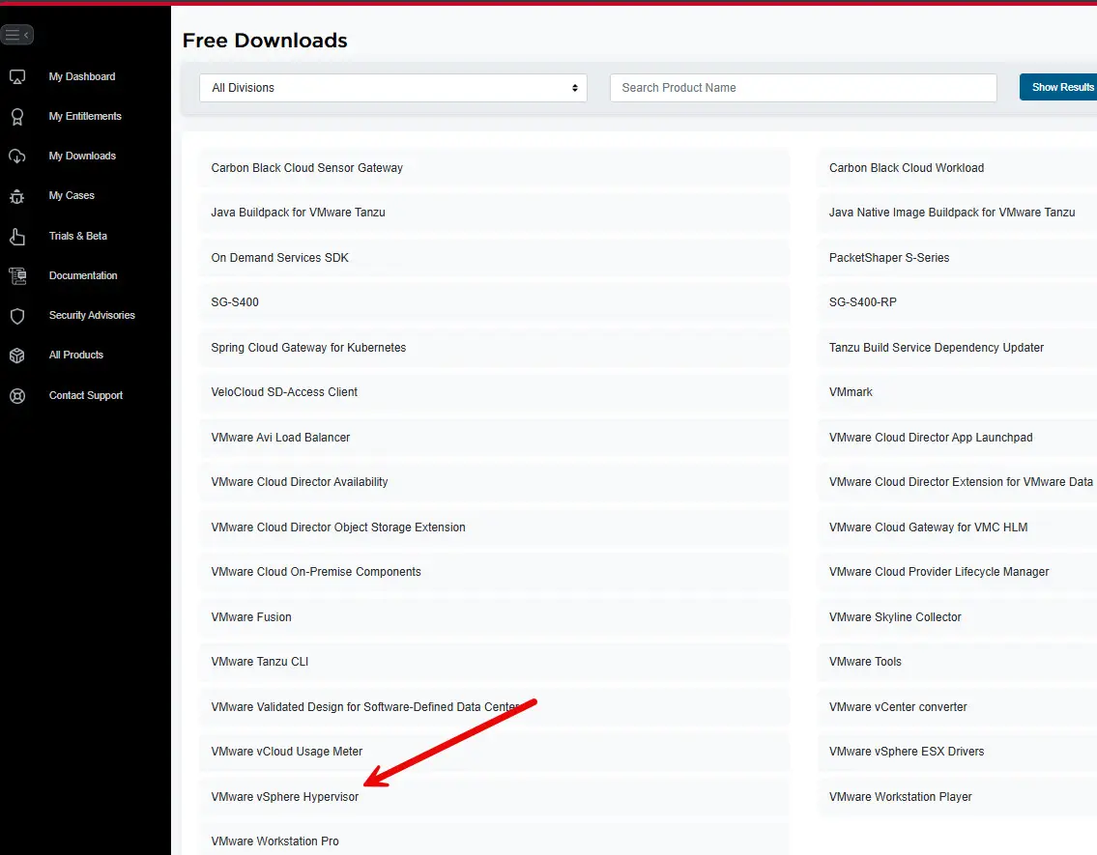Open Contact Support page
Image resolution: width=1097 pixels, height=855 pixels.
[x=86, y=396]
